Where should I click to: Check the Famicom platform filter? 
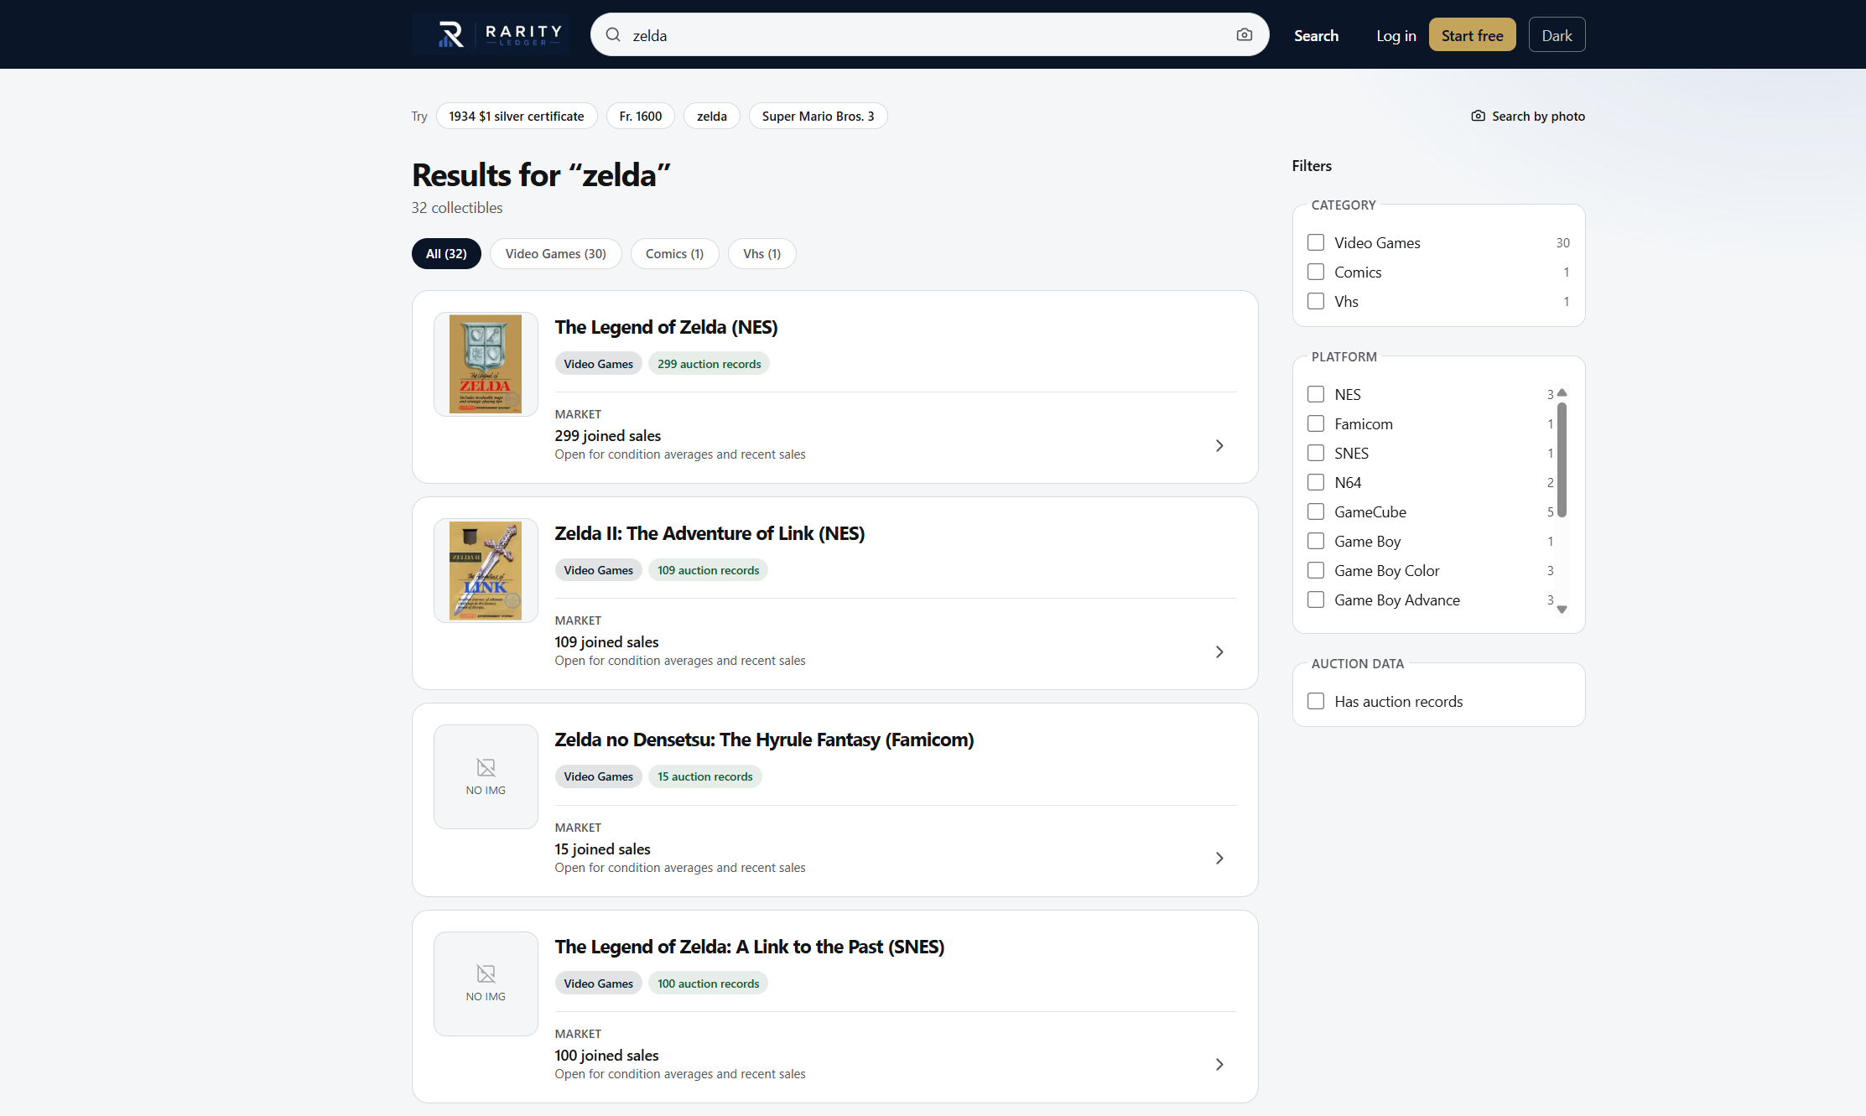pyautogui.click(x=1316, y=423)
